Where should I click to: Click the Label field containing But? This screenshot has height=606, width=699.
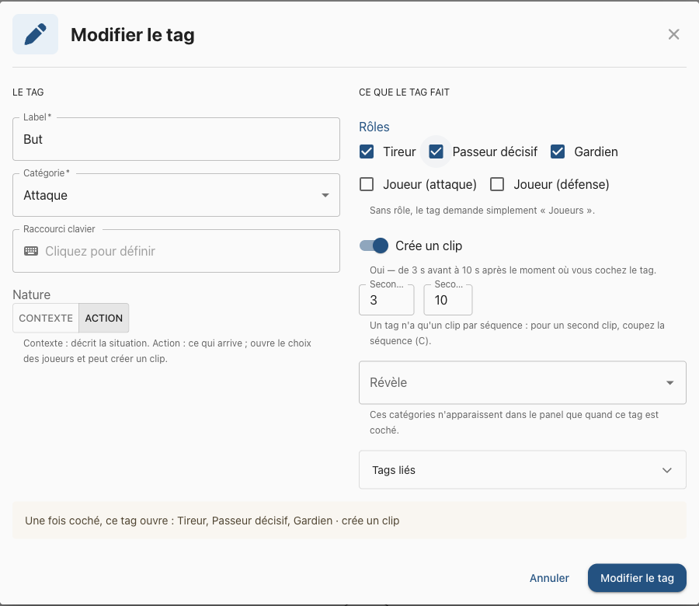176,139
